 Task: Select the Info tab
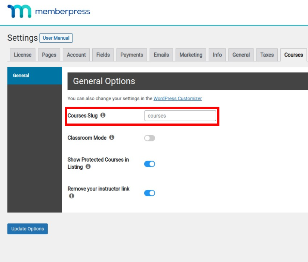click(x=217, y=55)
